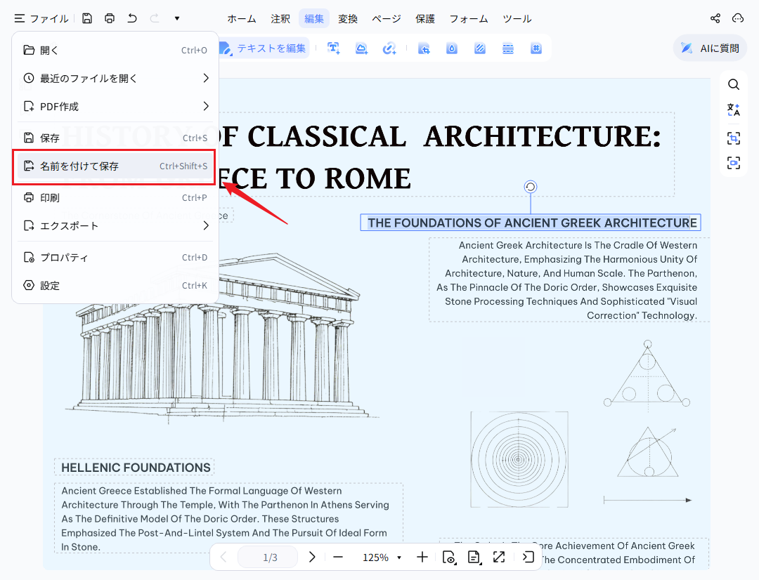Open the ページ tab
The image size is (759, 580).
[387, 19]
